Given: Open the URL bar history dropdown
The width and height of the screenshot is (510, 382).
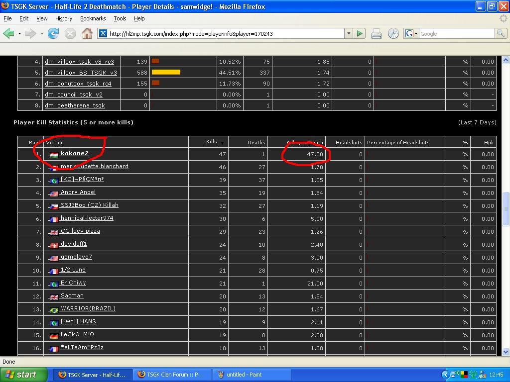Looking at the screenshot, I should [x=349, y=34].
